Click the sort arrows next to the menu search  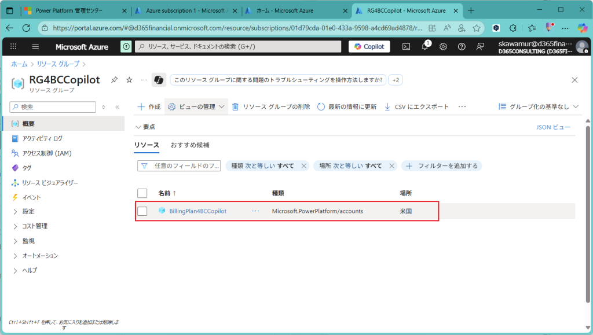pos(104,107)
